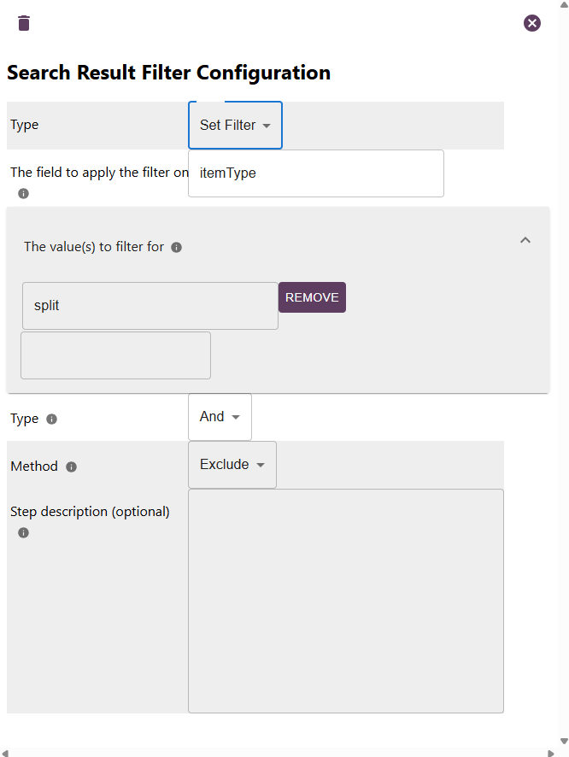Click the vertical scrollbar up arrow
569x757 pixels.
coord(562,6)
